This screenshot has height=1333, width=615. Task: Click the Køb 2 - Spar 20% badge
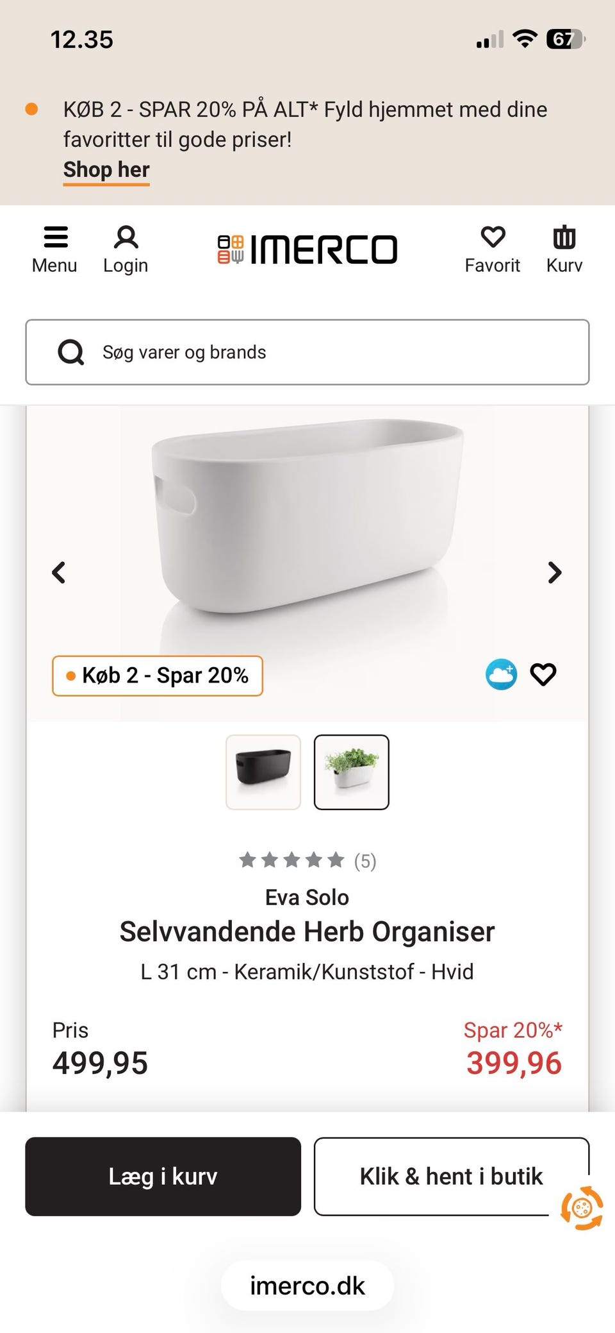point(158,675)
